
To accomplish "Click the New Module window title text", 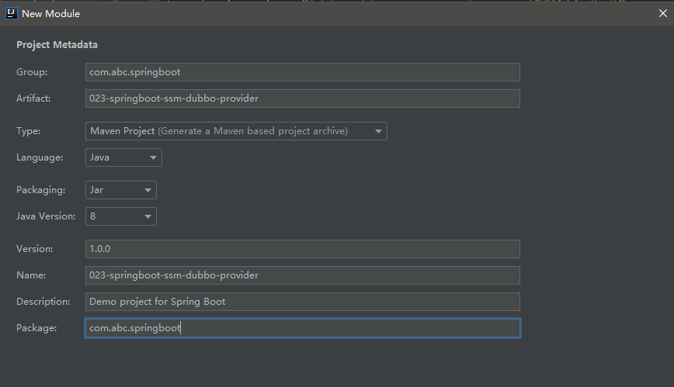I will click(x=50, y=13).
